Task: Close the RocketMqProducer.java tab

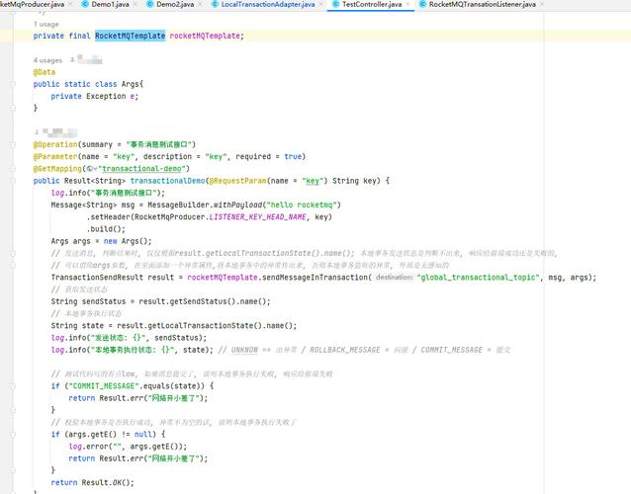Action: [x=70, y=4]
